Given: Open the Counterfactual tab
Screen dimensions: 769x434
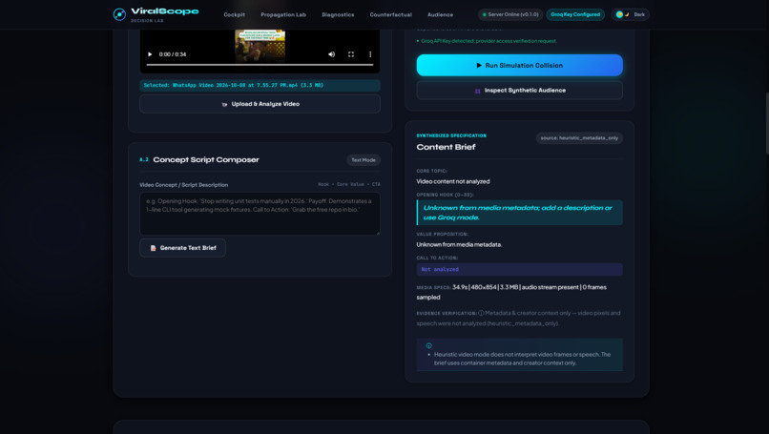Looking at the screenshot, I should coord(391,14).
